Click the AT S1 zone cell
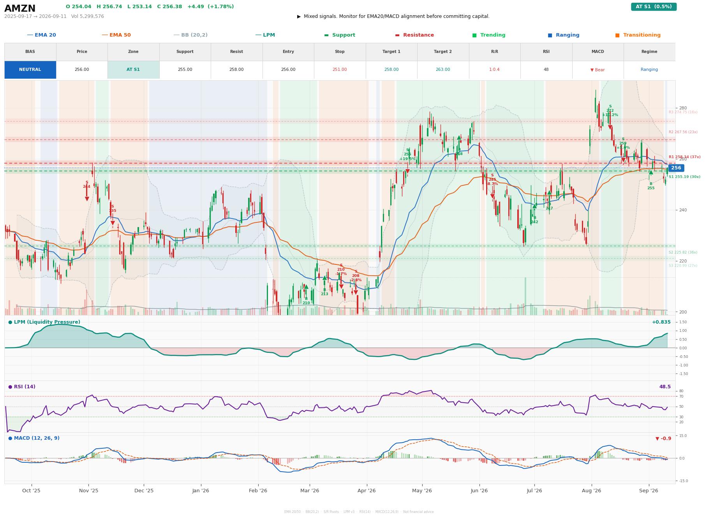 (x=133, y=70)
